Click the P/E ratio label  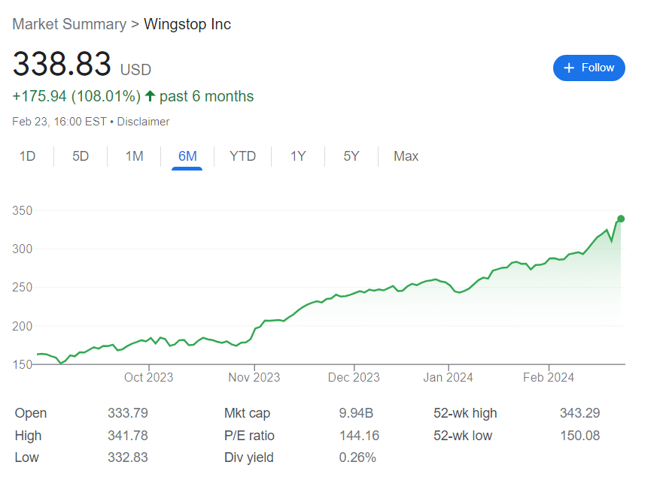tap(249, 435)
